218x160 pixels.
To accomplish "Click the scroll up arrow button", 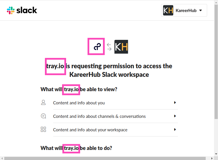I will tap(216, 2).
